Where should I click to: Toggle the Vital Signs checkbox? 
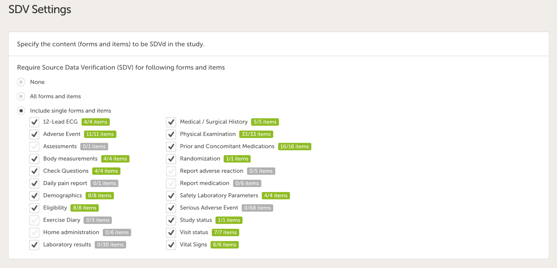[x=171, y=245]
